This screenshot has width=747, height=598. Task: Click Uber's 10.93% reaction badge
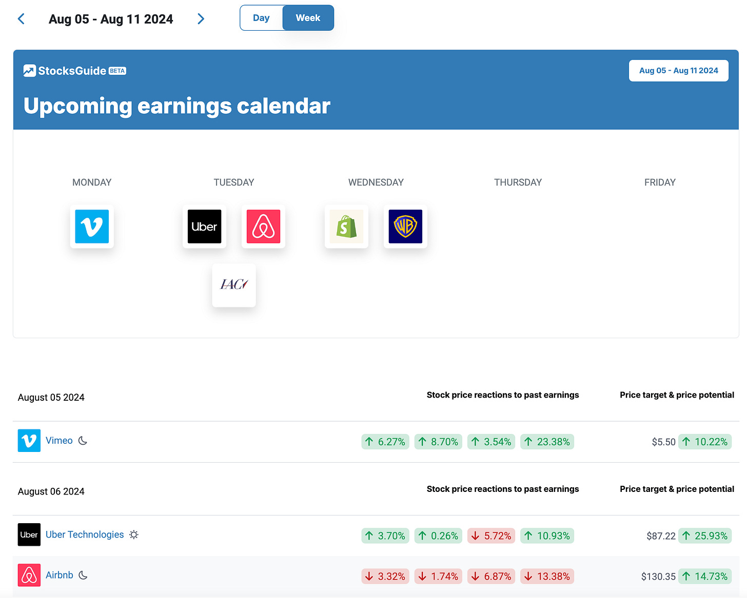click(547, 535)
